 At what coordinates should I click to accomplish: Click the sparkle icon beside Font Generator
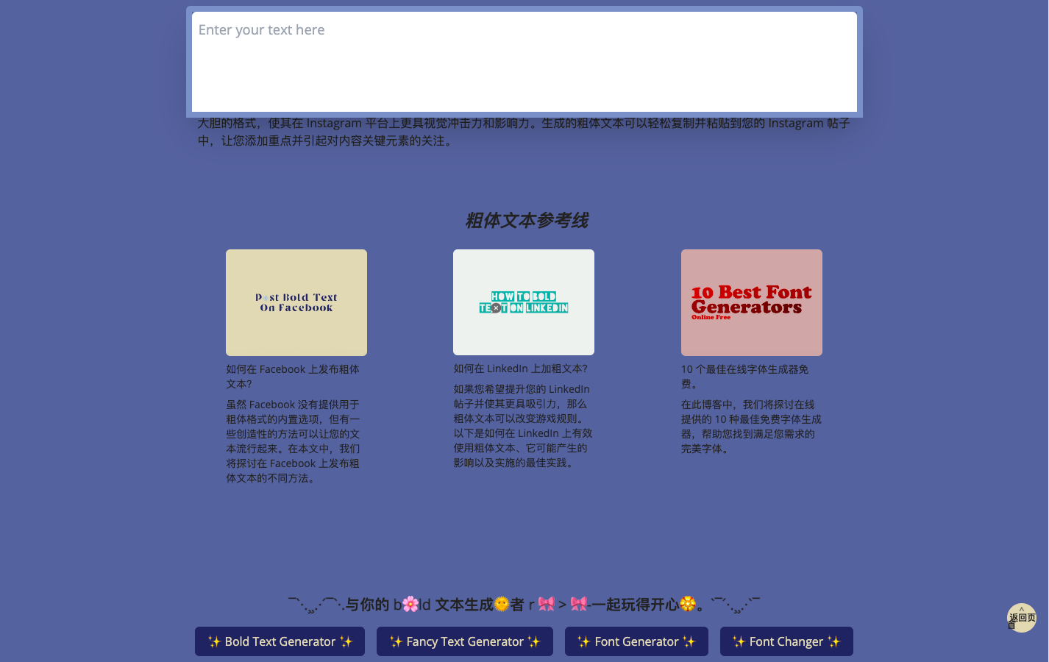pos(583,641)
